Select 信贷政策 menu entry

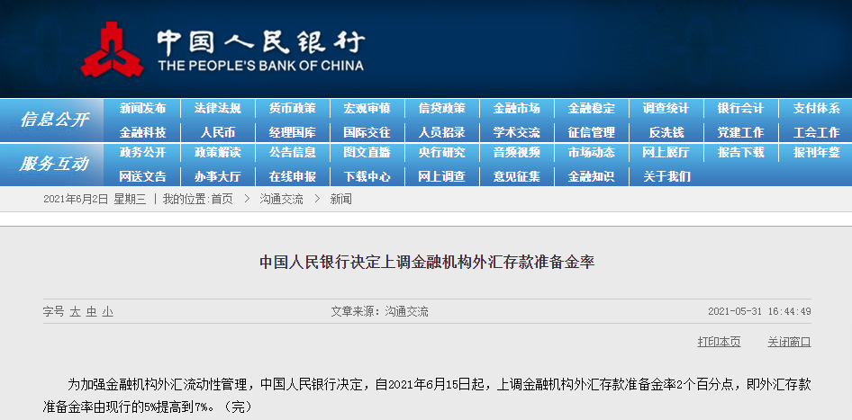click(x=441, y=109)
